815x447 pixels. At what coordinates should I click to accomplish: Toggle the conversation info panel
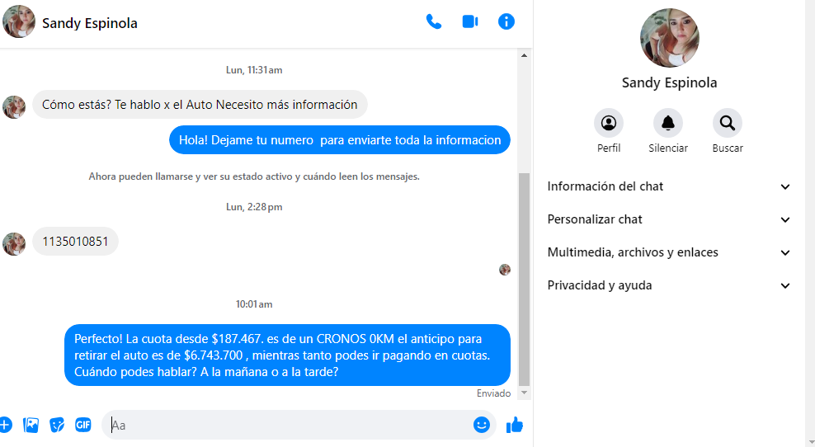pyautogui.click(x=506, y=22)
